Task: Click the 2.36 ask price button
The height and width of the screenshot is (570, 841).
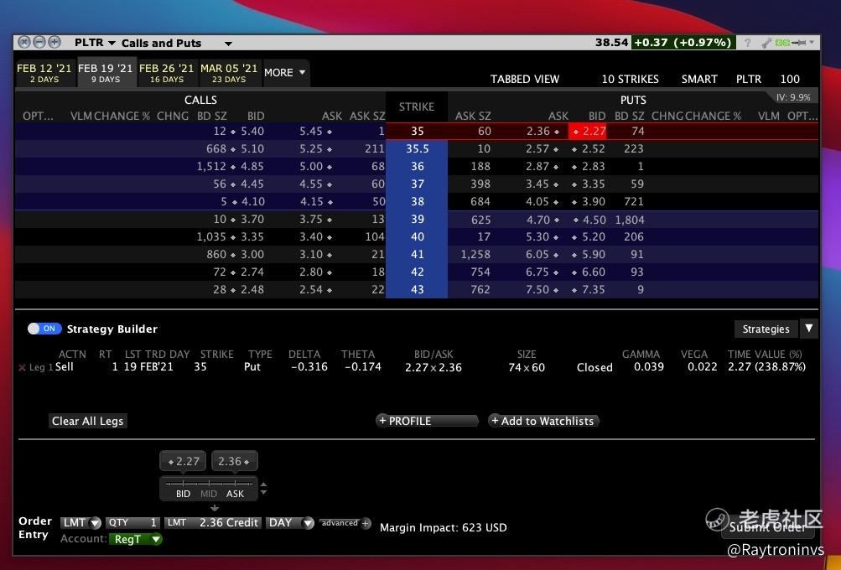Action: coord(235,461)
